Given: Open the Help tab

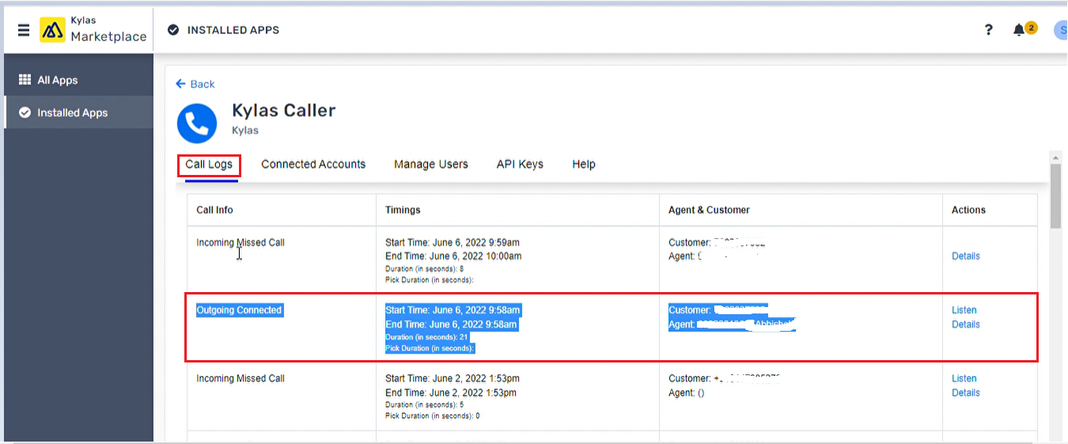Looking at the screenshot, I should point(584,165).
